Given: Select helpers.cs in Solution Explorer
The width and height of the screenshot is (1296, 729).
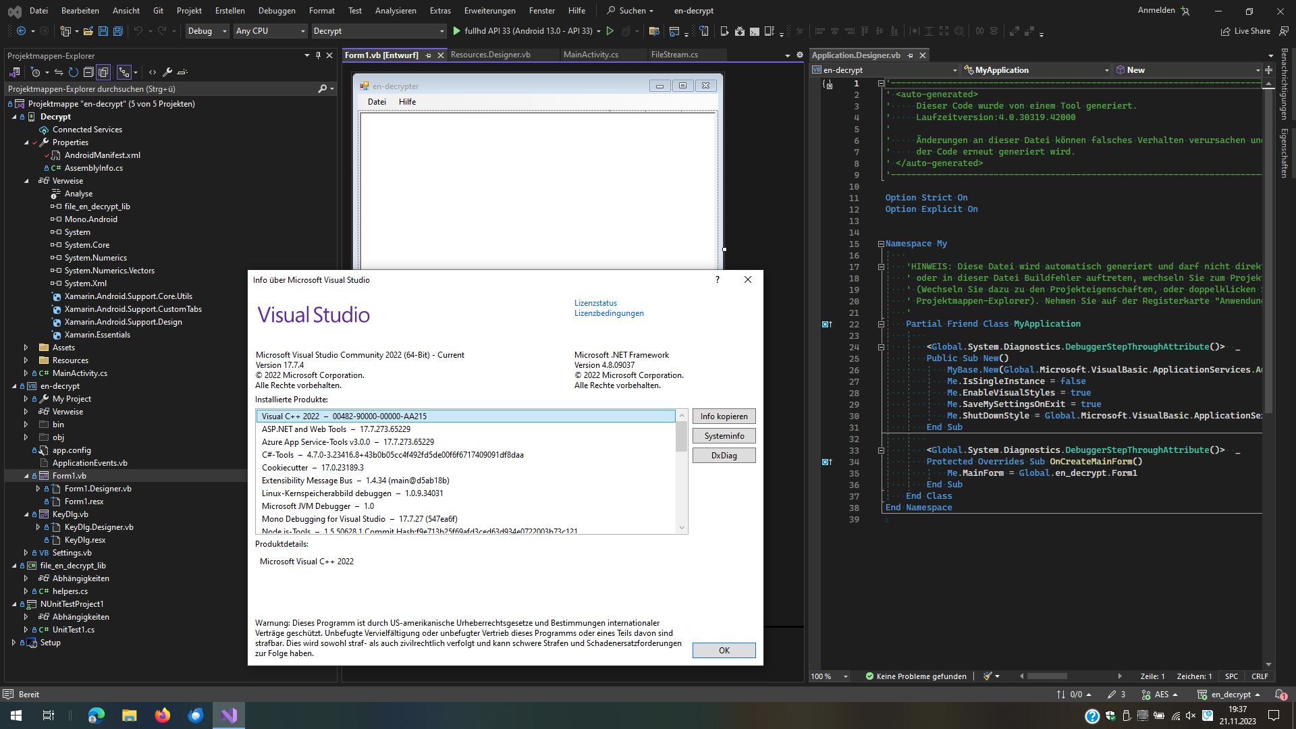Looking at the screenshot, I should [70, 591].
